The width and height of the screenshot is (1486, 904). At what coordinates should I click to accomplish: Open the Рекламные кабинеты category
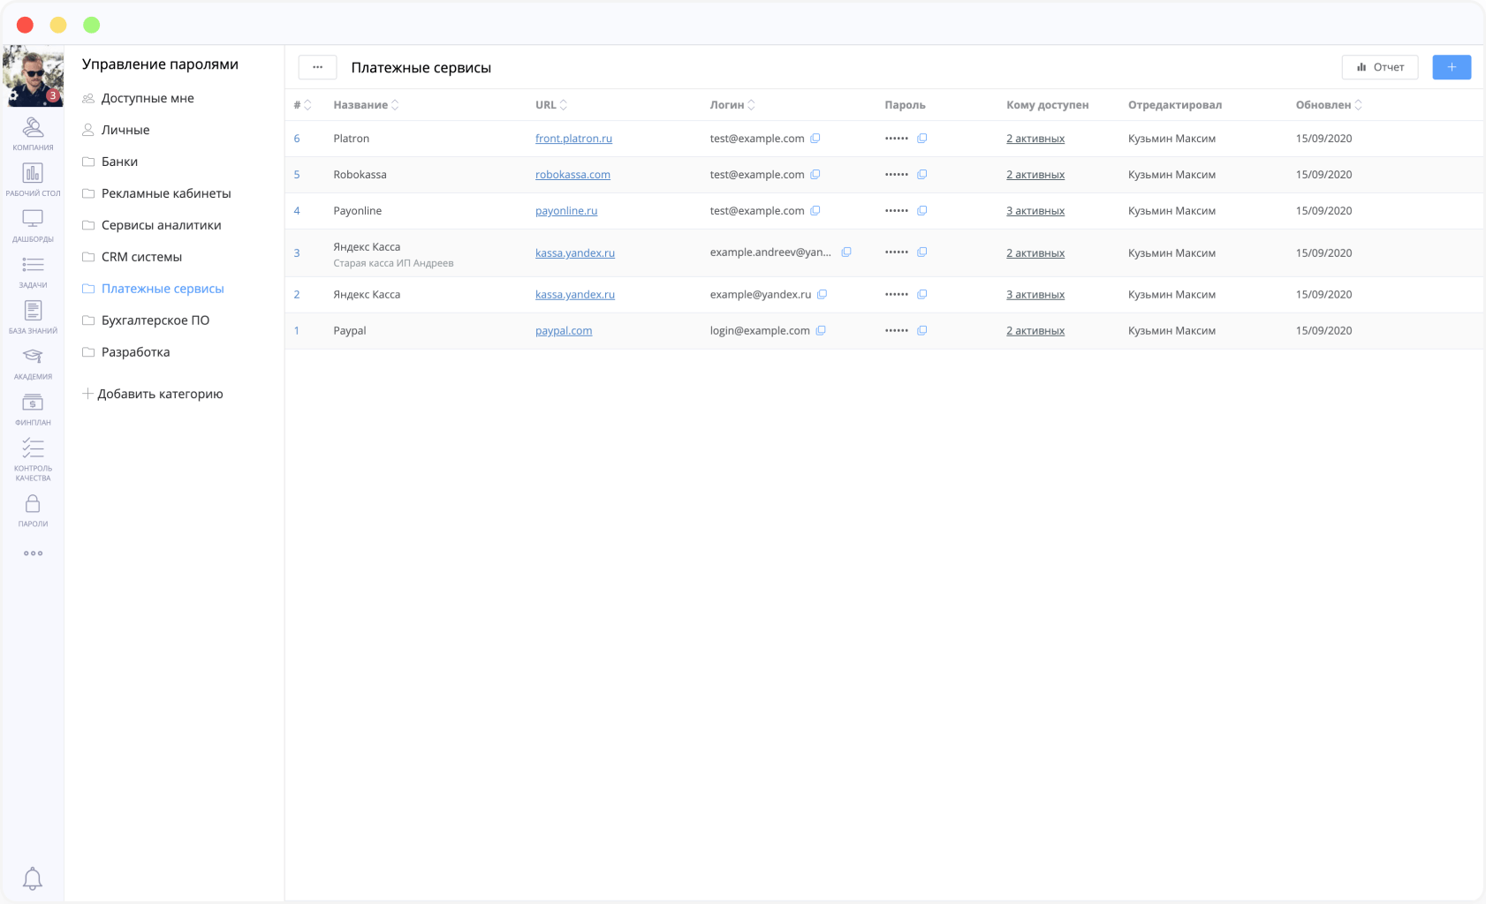(165, 193)
